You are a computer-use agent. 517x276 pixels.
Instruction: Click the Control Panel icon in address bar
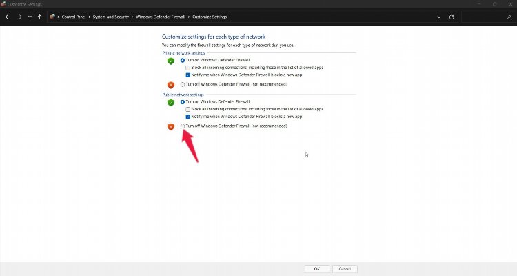point(52,17)
